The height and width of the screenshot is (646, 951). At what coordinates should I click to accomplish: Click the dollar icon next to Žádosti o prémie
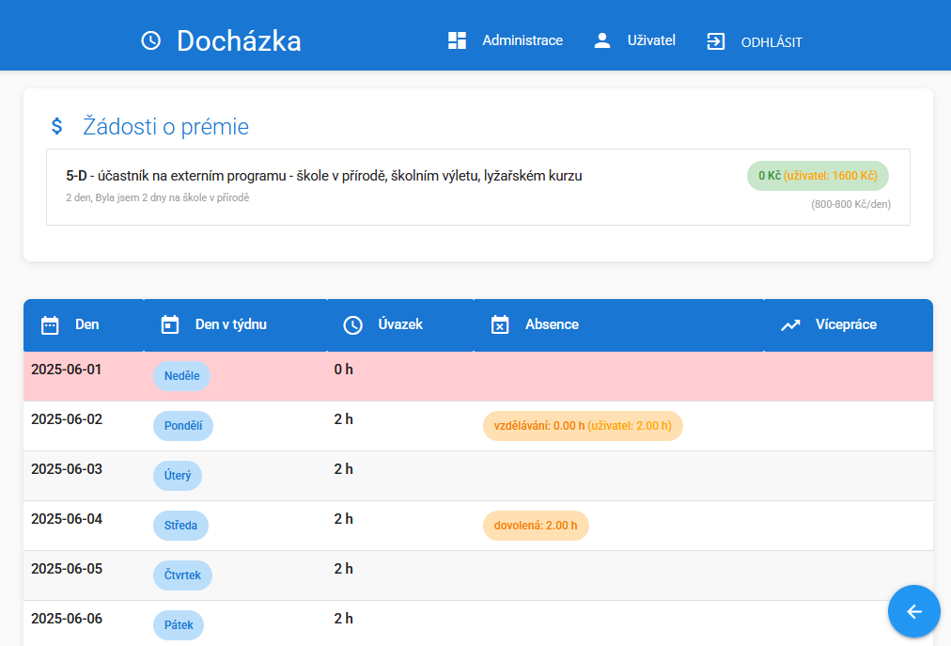[x=55, y=125]
